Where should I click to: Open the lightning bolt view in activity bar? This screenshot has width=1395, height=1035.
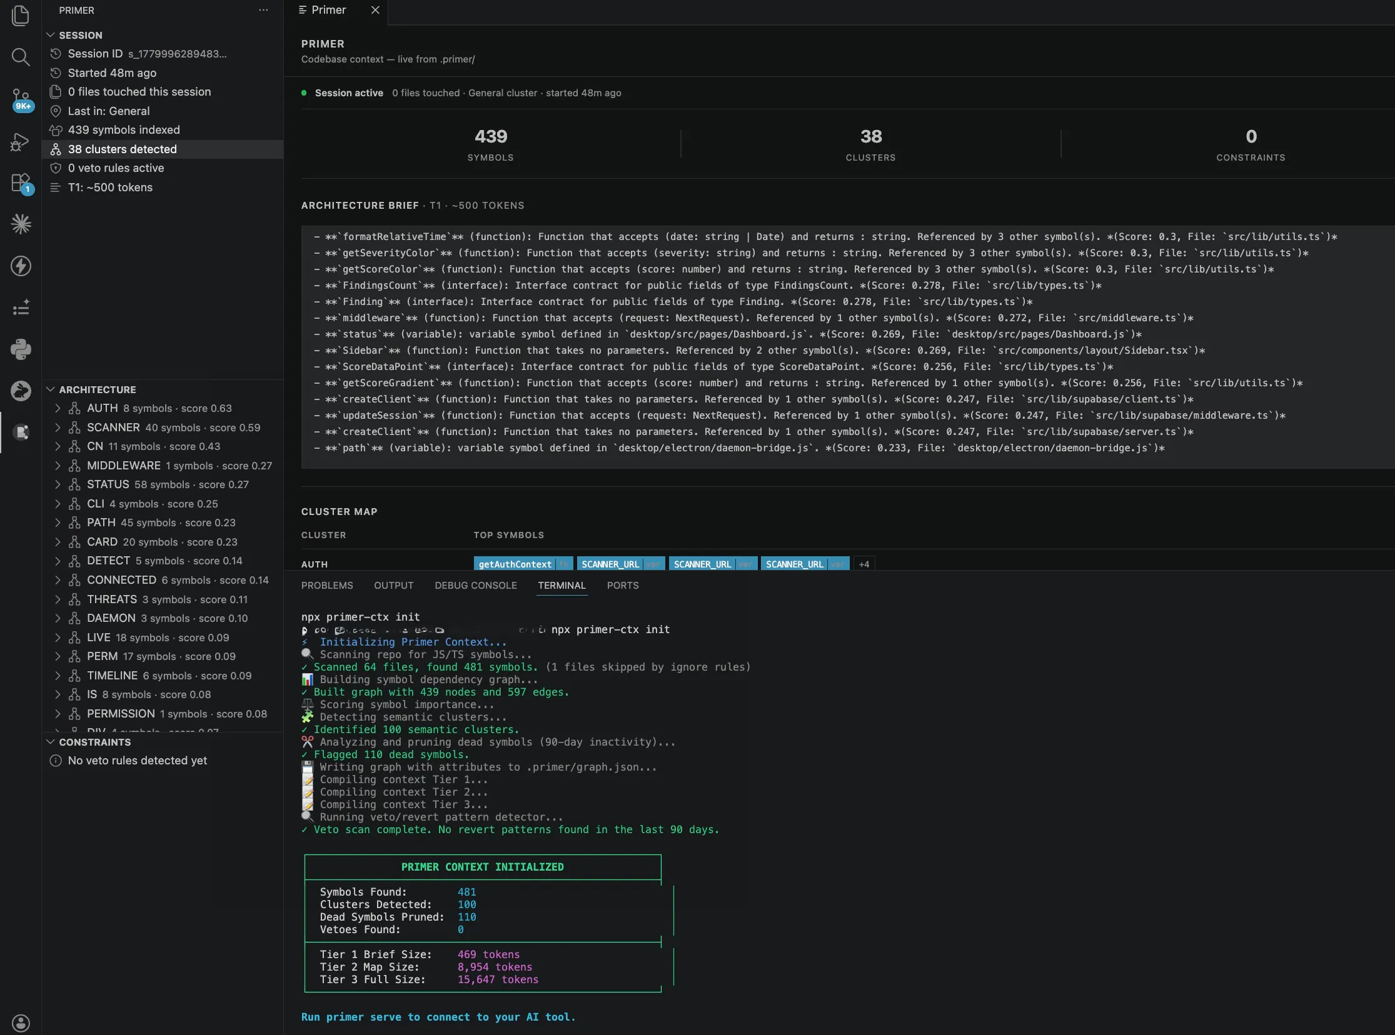[x=21, y=266]
